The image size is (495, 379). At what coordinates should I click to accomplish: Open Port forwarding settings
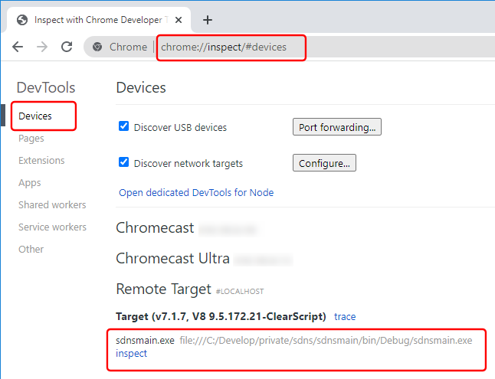[x=337, y=127]
